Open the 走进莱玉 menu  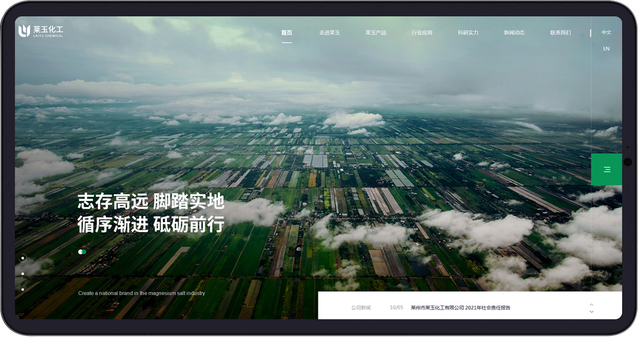329,33
